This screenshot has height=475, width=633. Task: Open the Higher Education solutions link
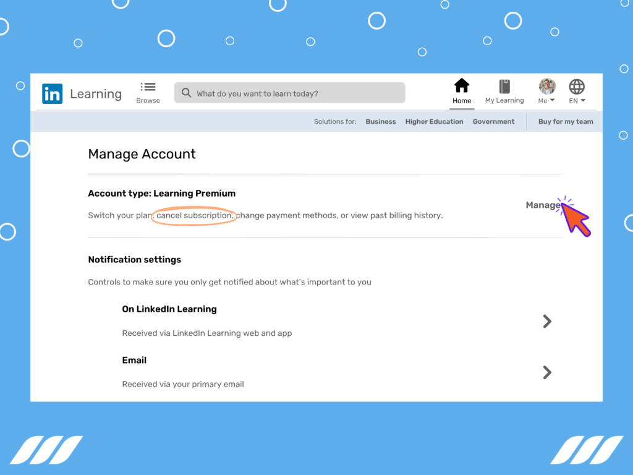[434, 122]
